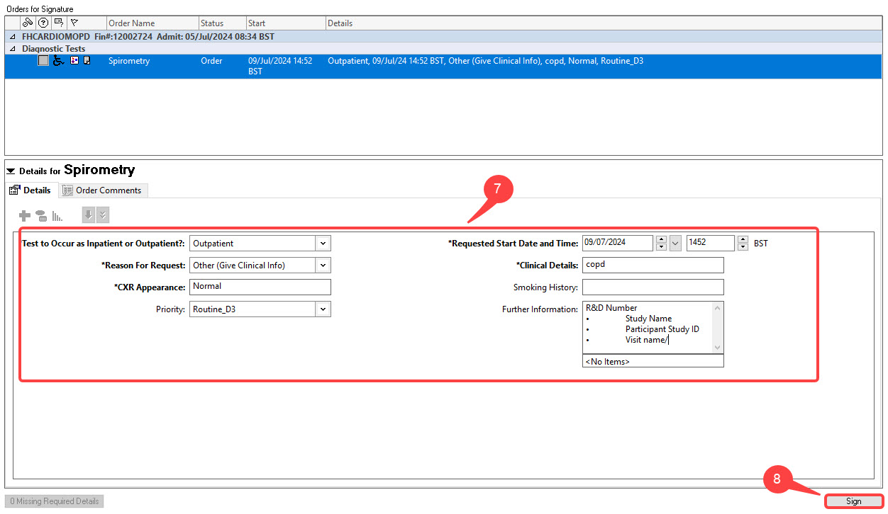
Task: Click the bar chart icon in details toolbar
Action: point(57,216)
